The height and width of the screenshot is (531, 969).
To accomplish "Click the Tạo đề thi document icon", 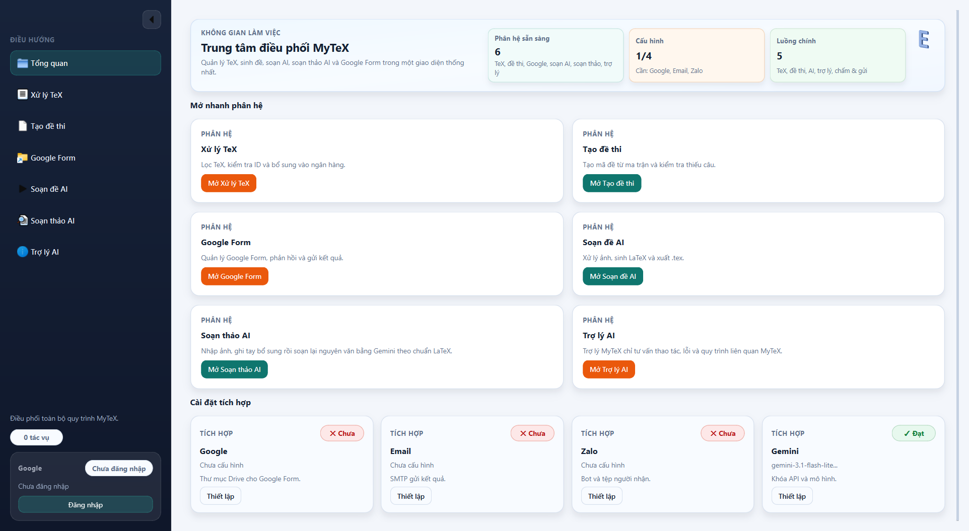I will pos(22,126).
